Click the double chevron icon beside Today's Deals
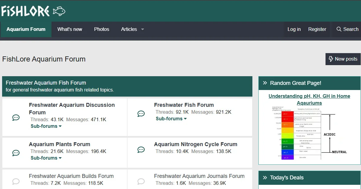Image resolution: width=361 pixels, height=189 pixels. [265, 178]
